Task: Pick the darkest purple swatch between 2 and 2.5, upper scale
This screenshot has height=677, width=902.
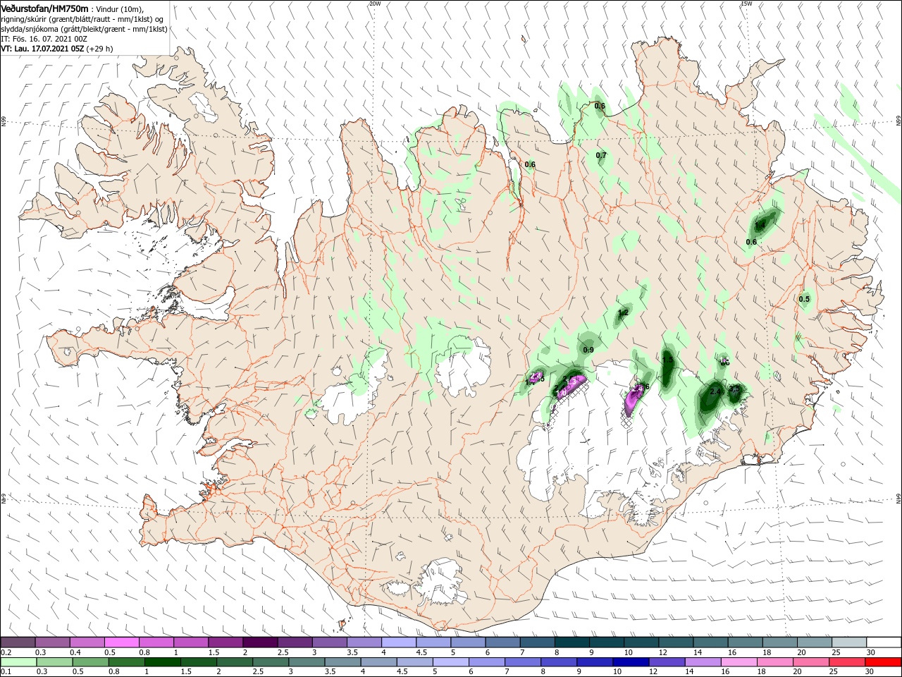Action: pyautogui.click(x=260, y=642)
